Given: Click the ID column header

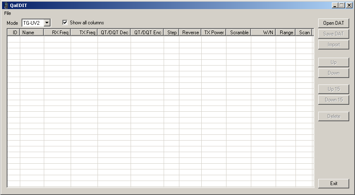Looking at the screenshot, I should coord(14,32).
